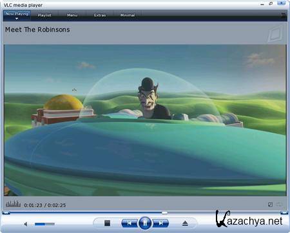The image size is (290, 233).
Task: Click the fullscreen icon beside the repeat icon
Action: click(271, 204)
